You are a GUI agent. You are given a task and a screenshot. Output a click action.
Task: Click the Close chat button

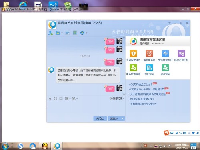pyautogui.click(x=100, y=118)
